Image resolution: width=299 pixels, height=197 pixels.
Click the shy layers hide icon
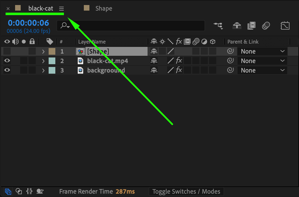click(x=237, y=26)
